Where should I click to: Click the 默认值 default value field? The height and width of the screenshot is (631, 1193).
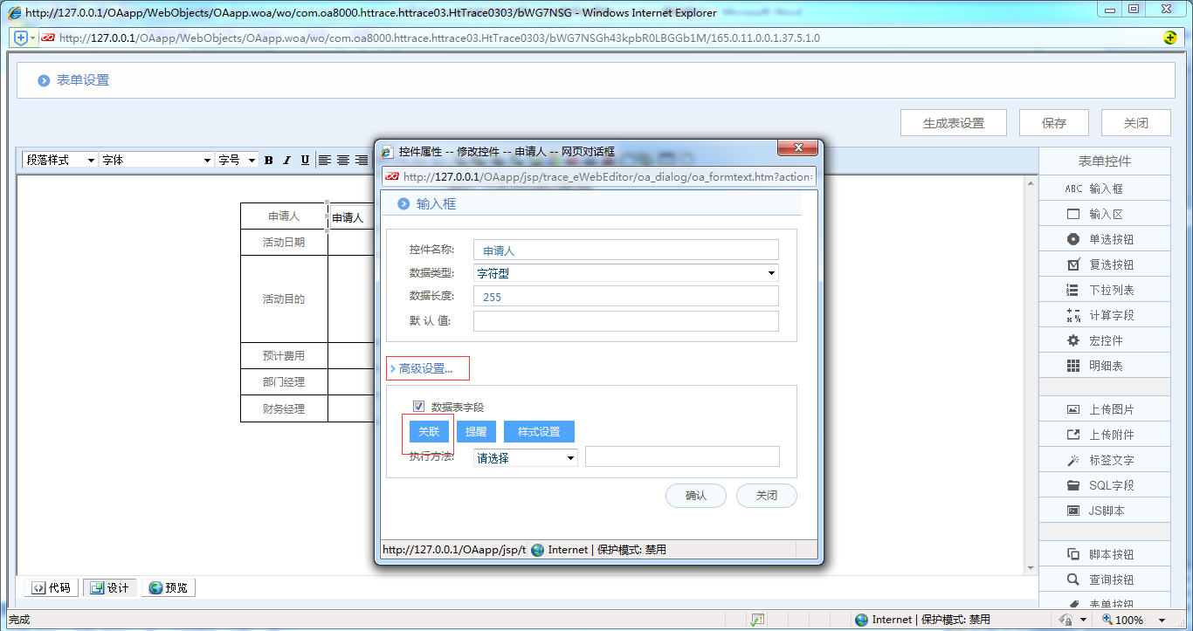point(625,321)
